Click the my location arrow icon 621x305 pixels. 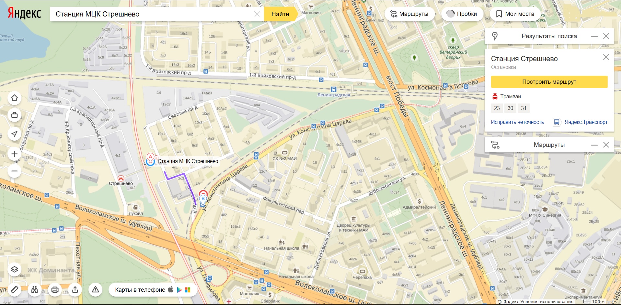tap(14, 134)
